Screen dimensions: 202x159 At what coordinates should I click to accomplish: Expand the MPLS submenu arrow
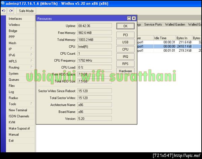tap(31, 61)
